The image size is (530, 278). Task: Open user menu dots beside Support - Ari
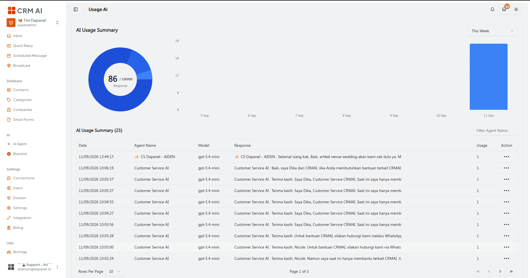click(x=57, y=267)
